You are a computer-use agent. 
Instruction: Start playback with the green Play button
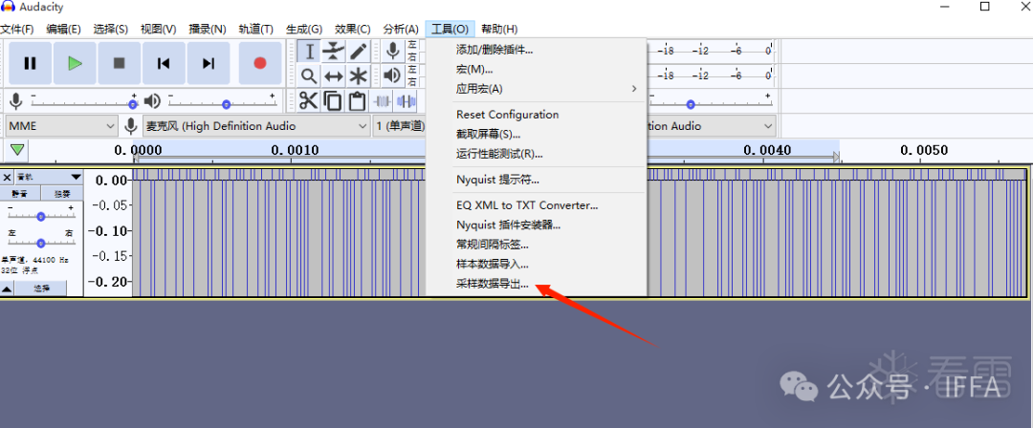click(75, 63)
